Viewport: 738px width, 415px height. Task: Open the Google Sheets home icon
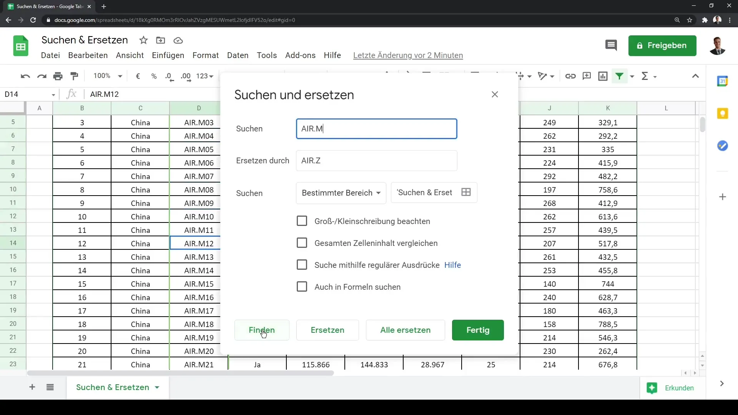coord(21,46)
